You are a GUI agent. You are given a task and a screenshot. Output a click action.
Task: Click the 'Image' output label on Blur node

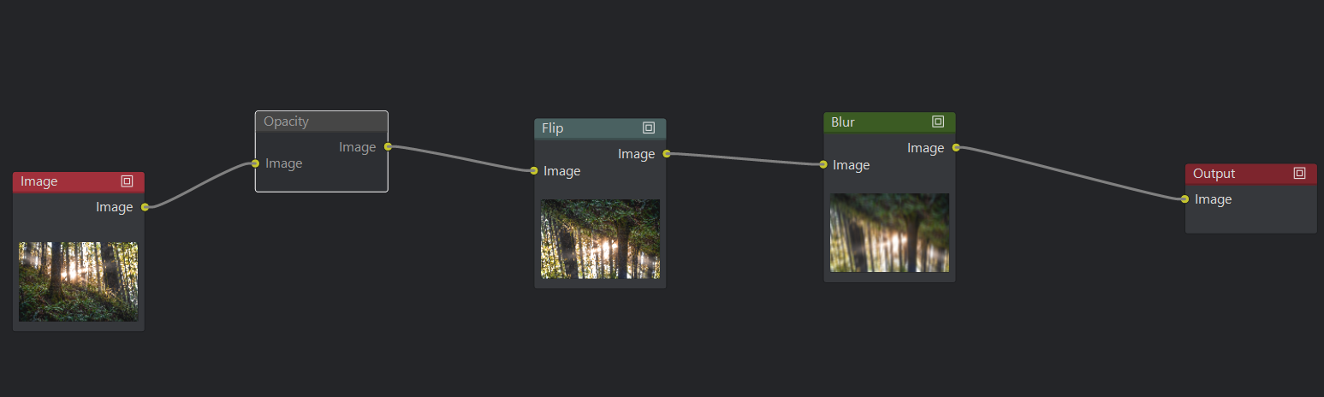click(x=926, y=148)
